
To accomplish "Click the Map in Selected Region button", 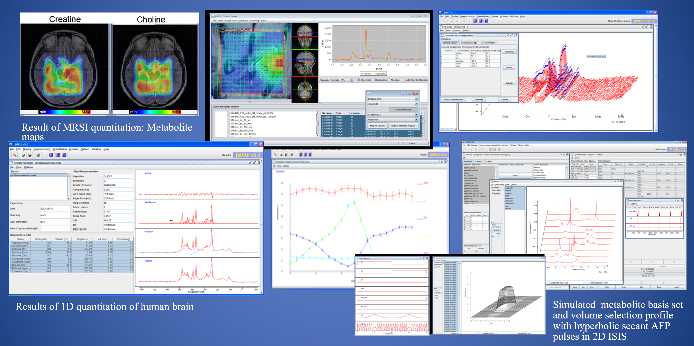I will 403,126.
